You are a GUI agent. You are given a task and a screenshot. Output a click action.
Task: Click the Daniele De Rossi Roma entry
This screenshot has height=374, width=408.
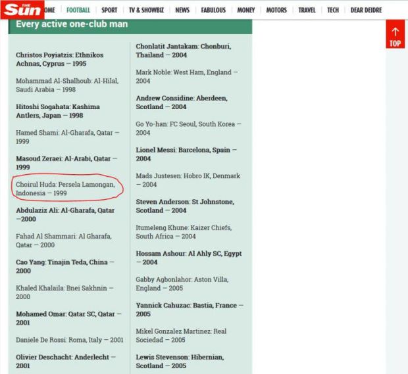[x=70, y=340]
